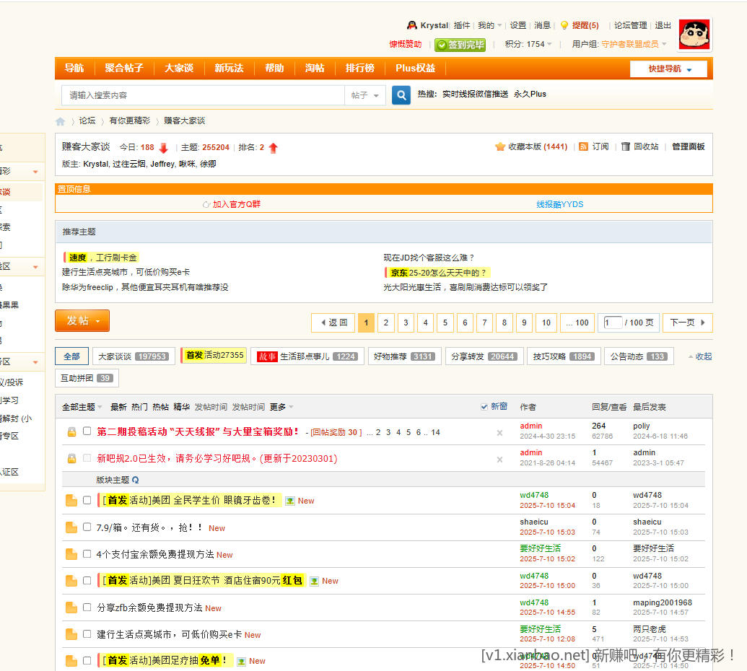Tick checkbox of 4个支付宝余额免费提现方法 thread

click(87, 554)
